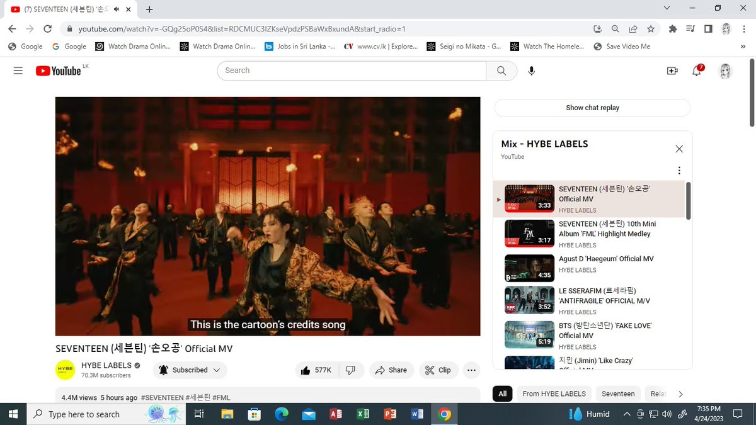Viewport: 756px width, 425px height.
Task: Go back to the previous page
Action: pyautogui.click(x=12, y=29)
